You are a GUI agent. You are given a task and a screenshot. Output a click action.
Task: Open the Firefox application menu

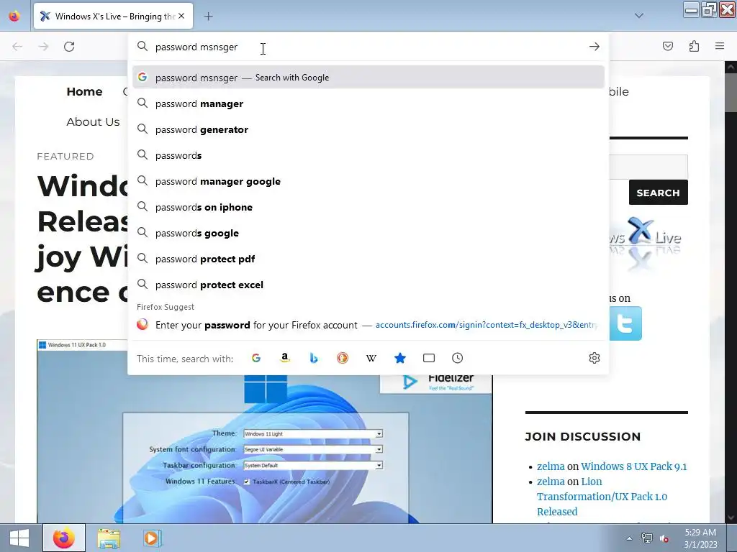[720, 46]
